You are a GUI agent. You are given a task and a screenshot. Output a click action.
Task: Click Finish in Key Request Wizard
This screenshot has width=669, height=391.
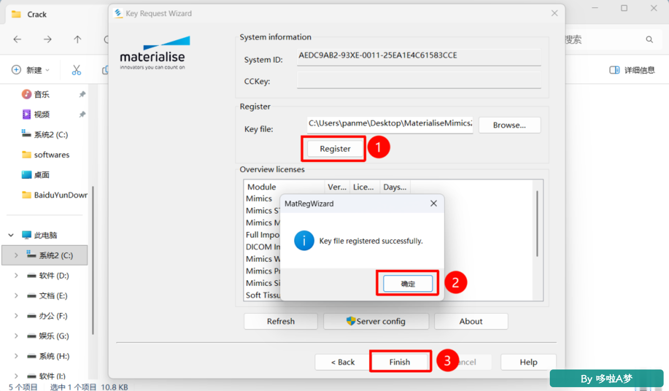pos(399,362)
